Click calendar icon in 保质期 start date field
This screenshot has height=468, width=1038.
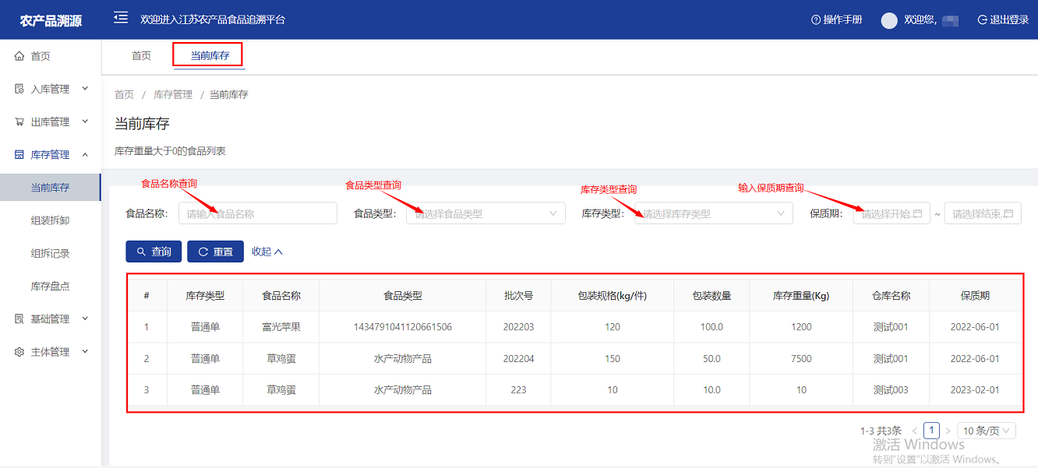917,213
